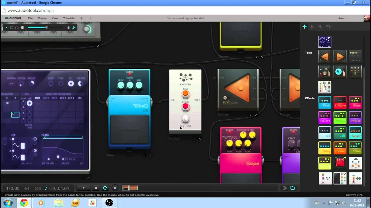Screen dimensions: 371x208
Task: Click the timeline overview minimap
Action: click(130, 188)
